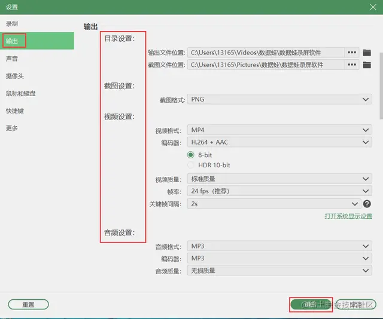Browse output file path with three-dots button

352,53
